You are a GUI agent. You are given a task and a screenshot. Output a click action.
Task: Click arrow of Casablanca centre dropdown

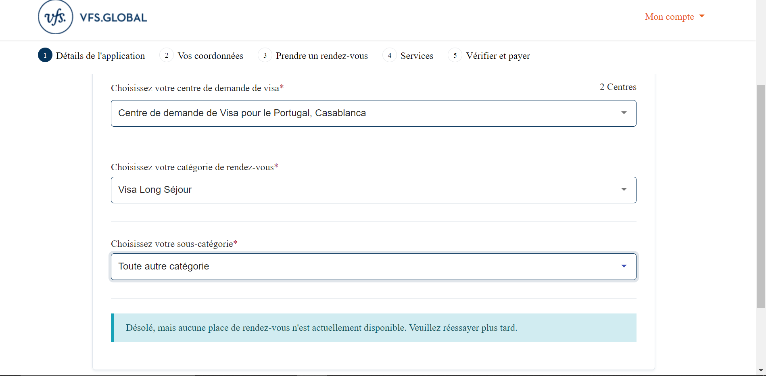[x=624, y=113]
